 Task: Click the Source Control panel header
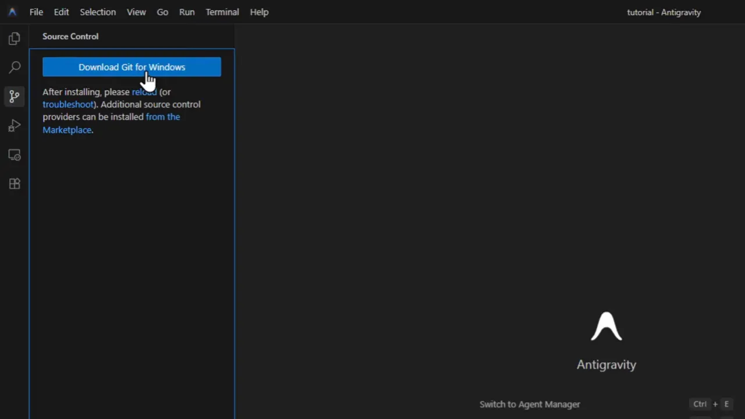click(x=70, y=36)
